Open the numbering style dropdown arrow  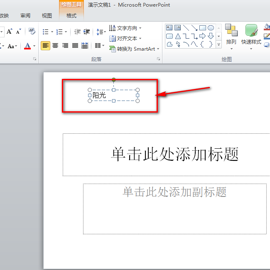[x=66, y=32]
